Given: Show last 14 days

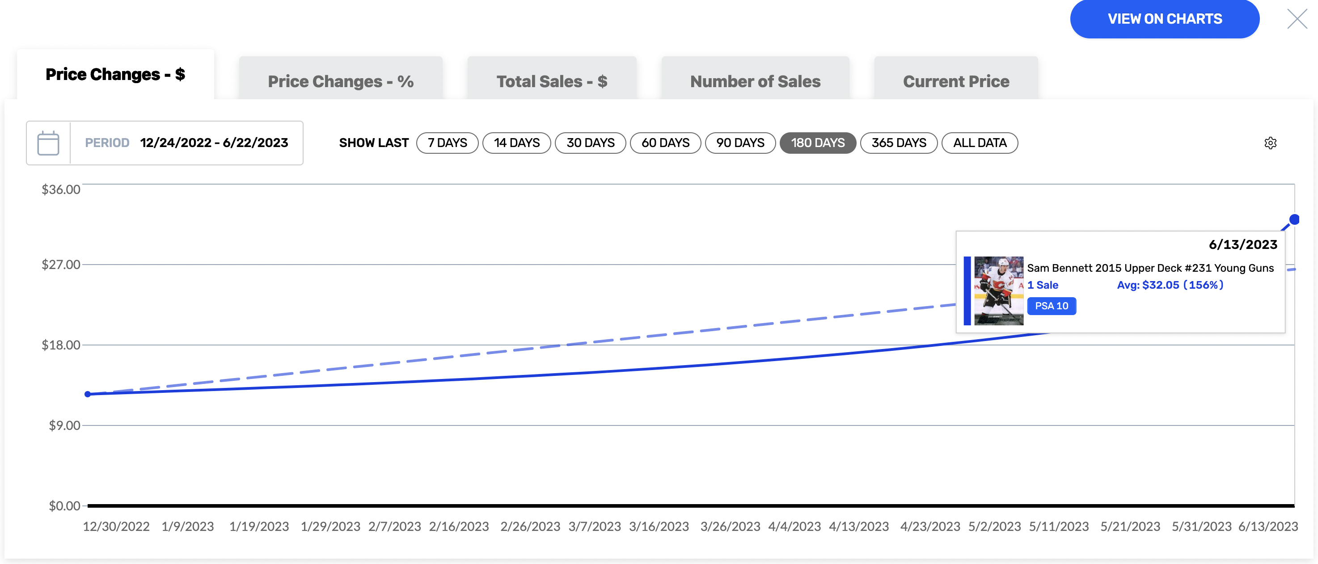Looking at the screenshot, I should (x=517, y=143).
